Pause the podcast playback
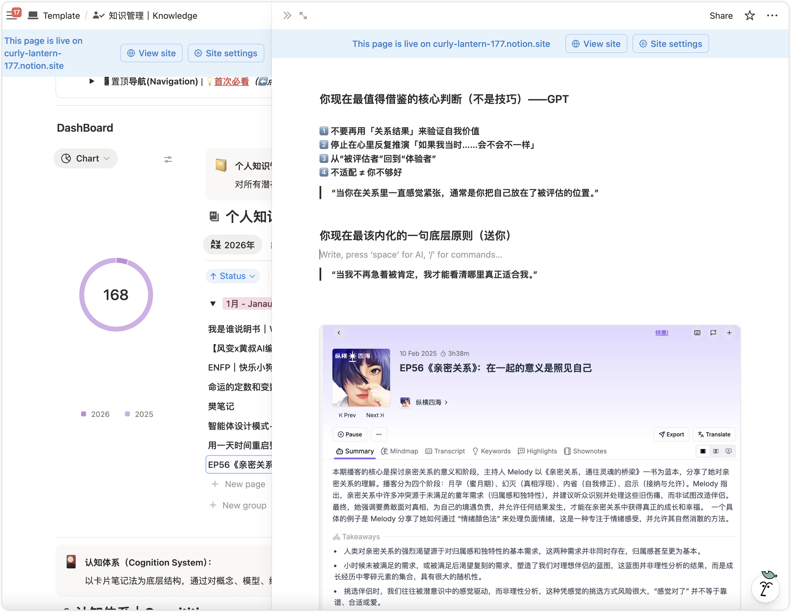 coord(349,434)
